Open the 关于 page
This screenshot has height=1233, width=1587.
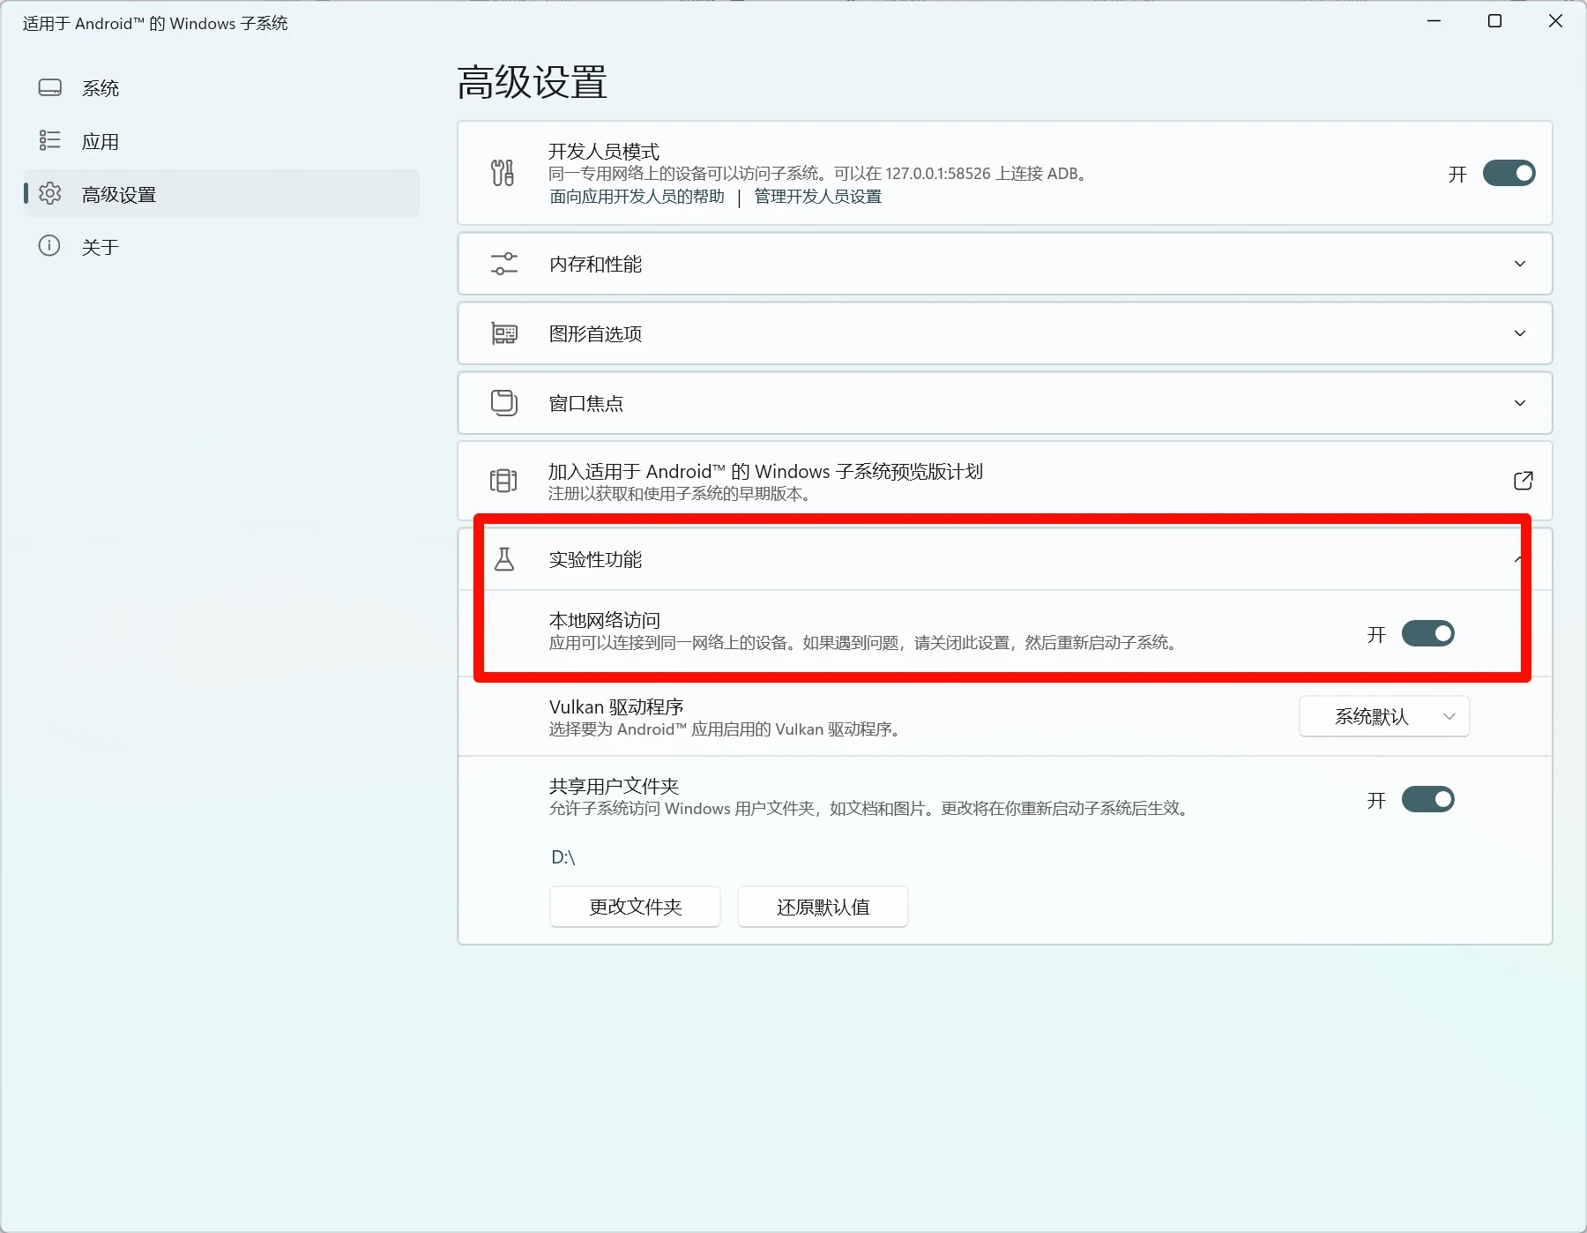coord(221,247)
